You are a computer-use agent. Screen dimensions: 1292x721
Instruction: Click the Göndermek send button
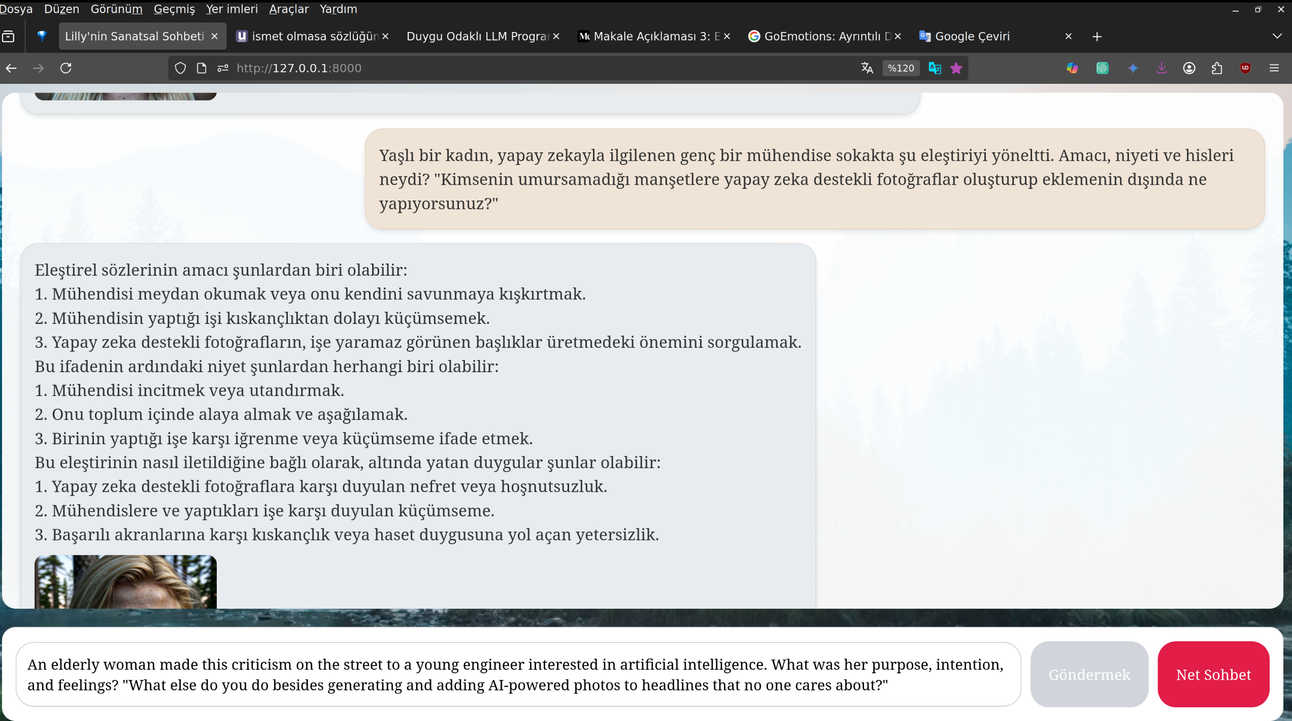(1089, 674)
